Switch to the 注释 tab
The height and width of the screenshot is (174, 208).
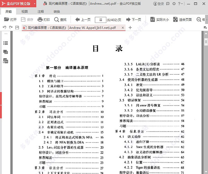coord(41,11)
